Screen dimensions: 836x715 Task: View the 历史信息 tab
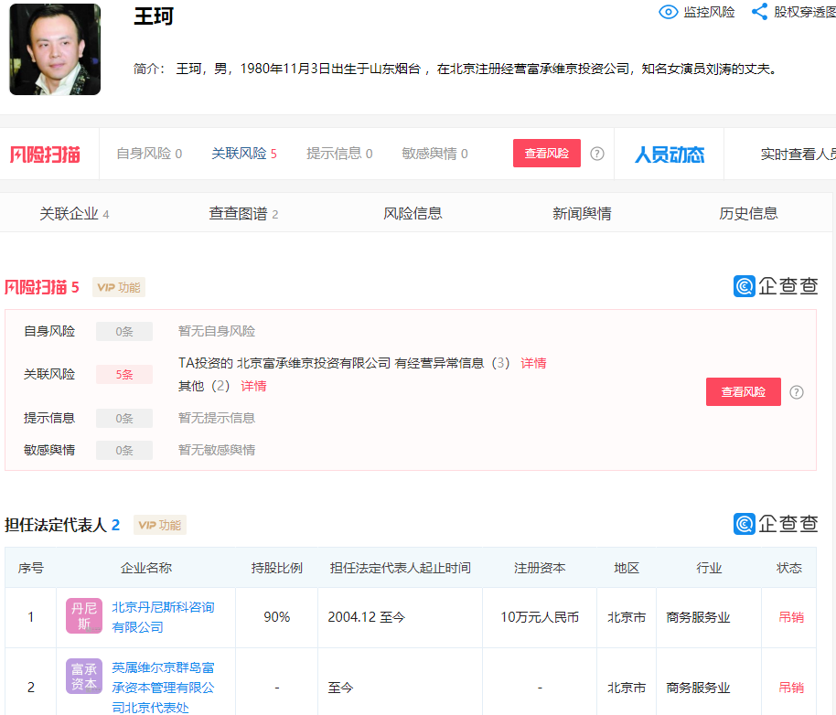pos(747,212)
